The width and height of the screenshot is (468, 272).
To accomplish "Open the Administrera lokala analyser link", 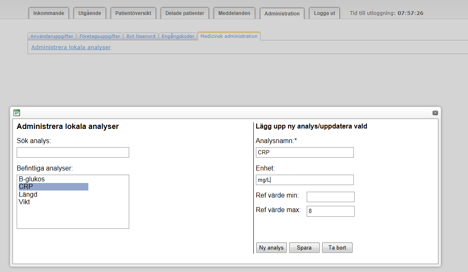I will coord(71,47).
